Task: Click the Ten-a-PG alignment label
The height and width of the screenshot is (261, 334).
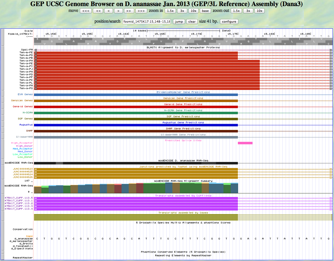Action: click(26, 88)
